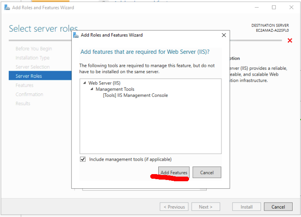Switch to the Server Selection step

click(32, 67)
